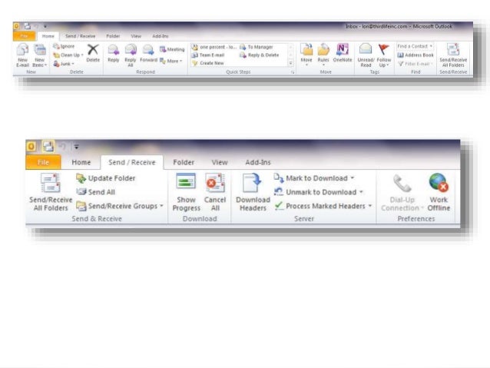Open View tab in smaller ribbon
This screenshot has height=368, width=490.
coord(136,36)
